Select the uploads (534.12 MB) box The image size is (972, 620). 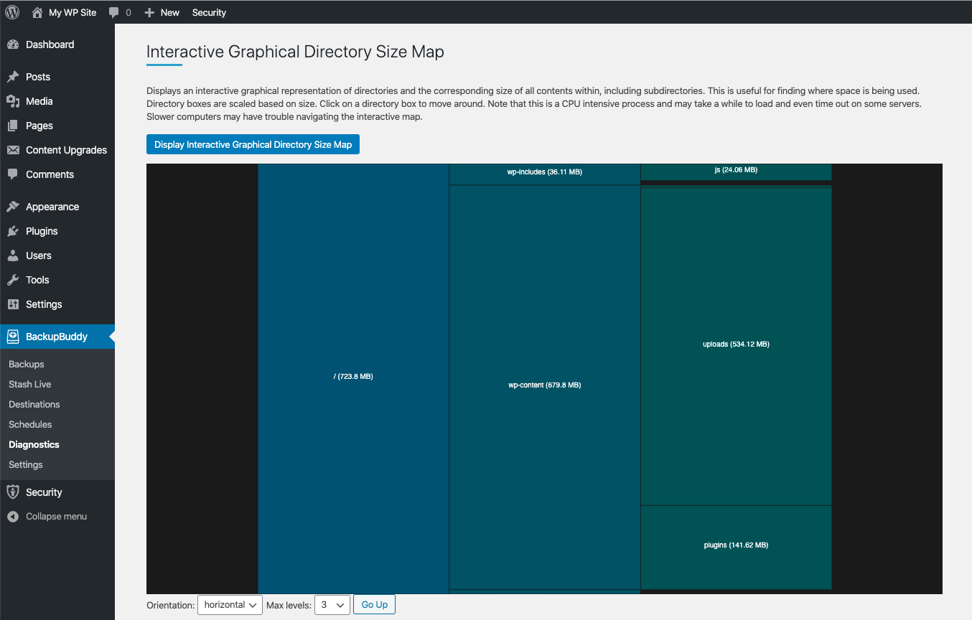[x=736, y=346]
